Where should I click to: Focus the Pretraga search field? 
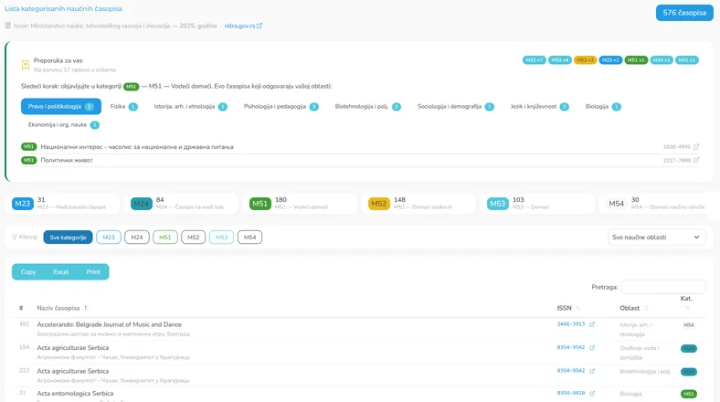pyautogui.click(x=663, y=287)
